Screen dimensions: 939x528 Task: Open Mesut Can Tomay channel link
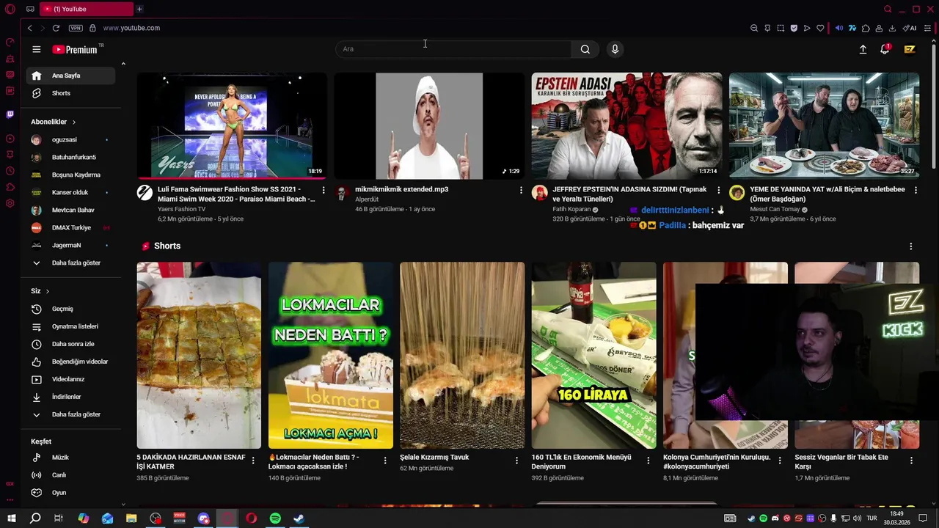click(x=775, y=209)
